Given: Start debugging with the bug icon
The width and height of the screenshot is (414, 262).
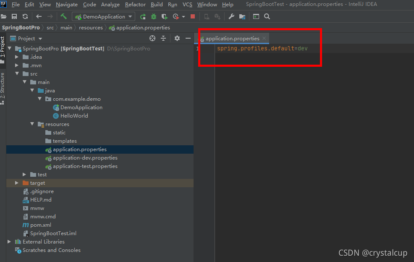Looking at the screenshot, I should (x=153, y=17).
